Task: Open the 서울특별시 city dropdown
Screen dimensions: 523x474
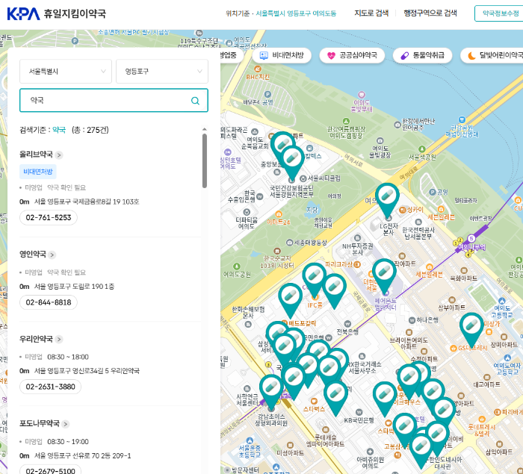Action: point(66,72)
